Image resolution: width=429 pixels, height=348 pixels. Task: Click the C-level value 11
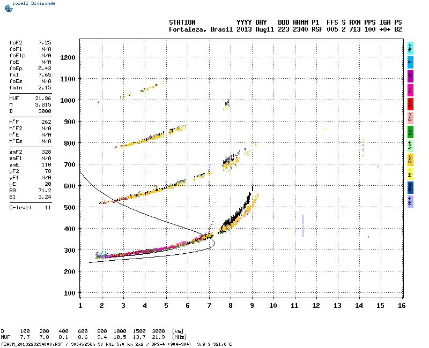pos(48,208)
